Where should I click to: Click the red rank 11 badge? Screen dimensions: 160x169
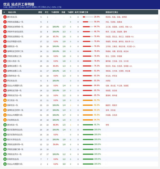click(x=5, y=66)
